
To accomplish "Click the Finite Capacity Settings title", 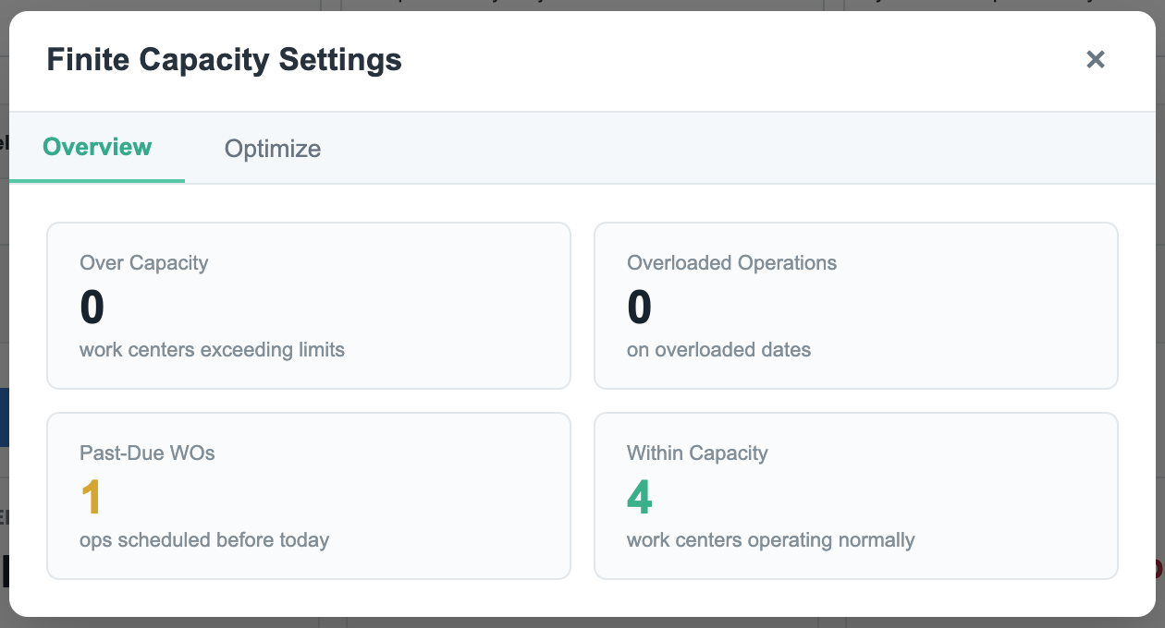I will pos(225,60).
